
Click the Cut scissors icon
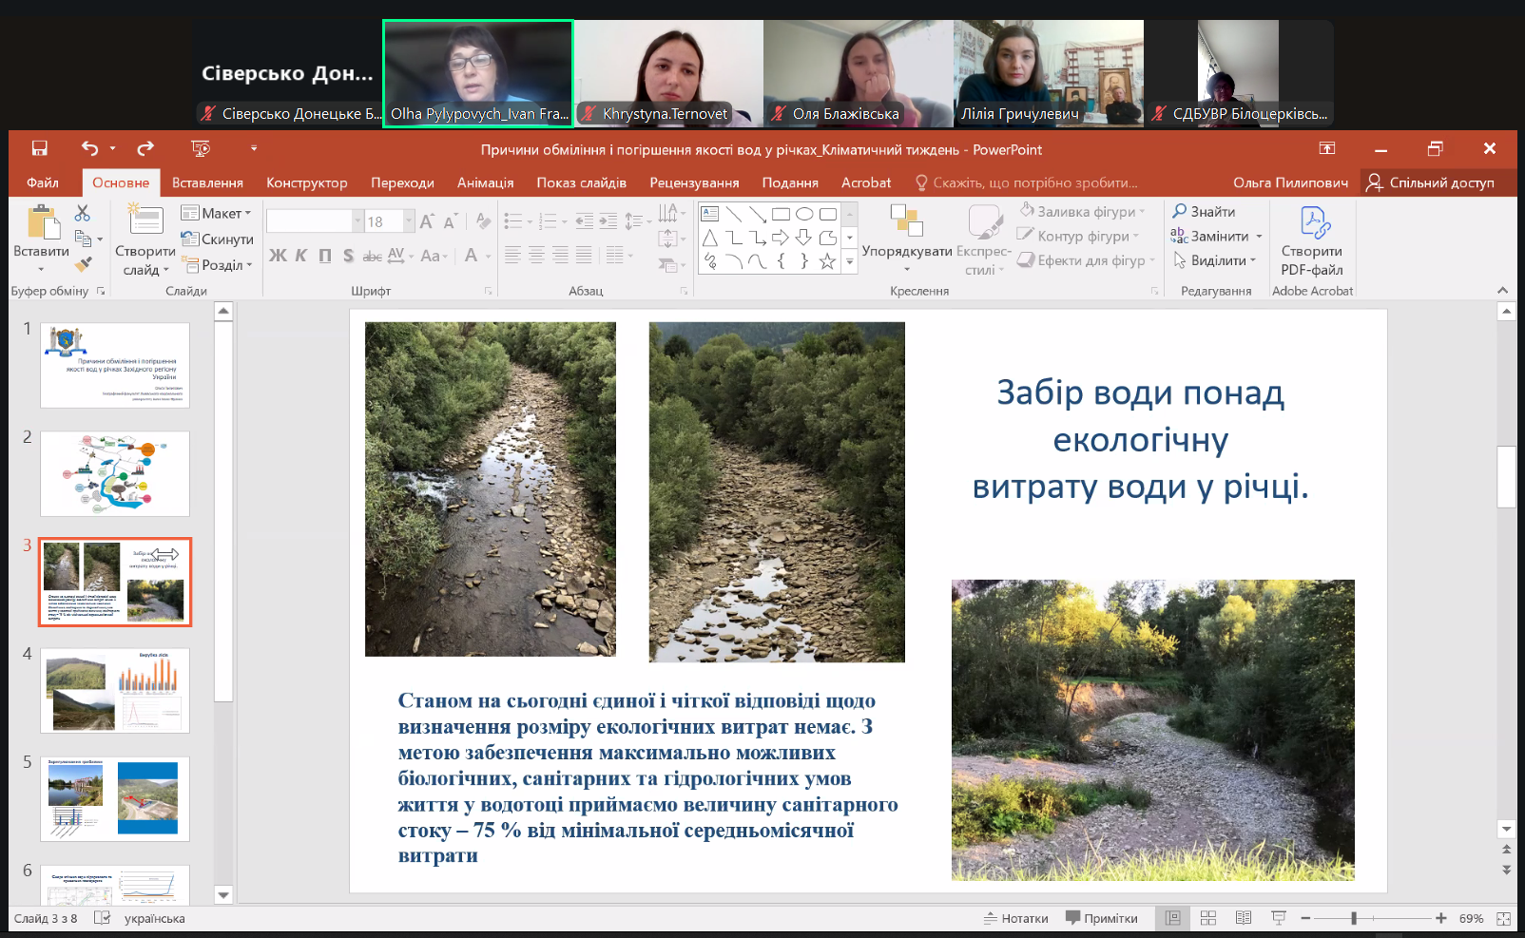coord(83,213)
